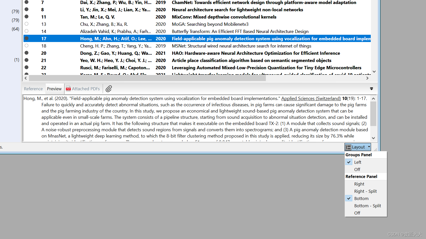The width and height of the screenshot is (426, 239).
Task: Select ChamNet reference by Dai, X.
Action: tap(197, 2)
